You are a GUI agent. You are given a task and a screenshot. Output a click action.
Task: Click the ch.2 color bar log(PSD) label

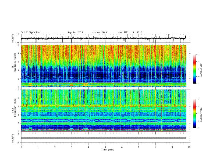click(x=201, y=115)
